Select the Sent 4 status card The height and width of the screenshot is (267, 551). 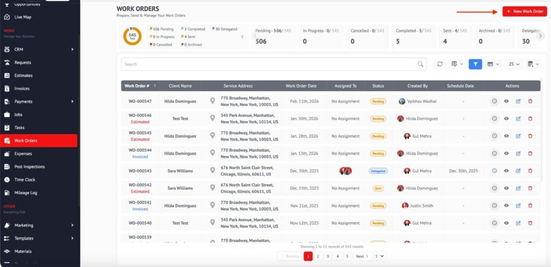(x=455, y=37)
